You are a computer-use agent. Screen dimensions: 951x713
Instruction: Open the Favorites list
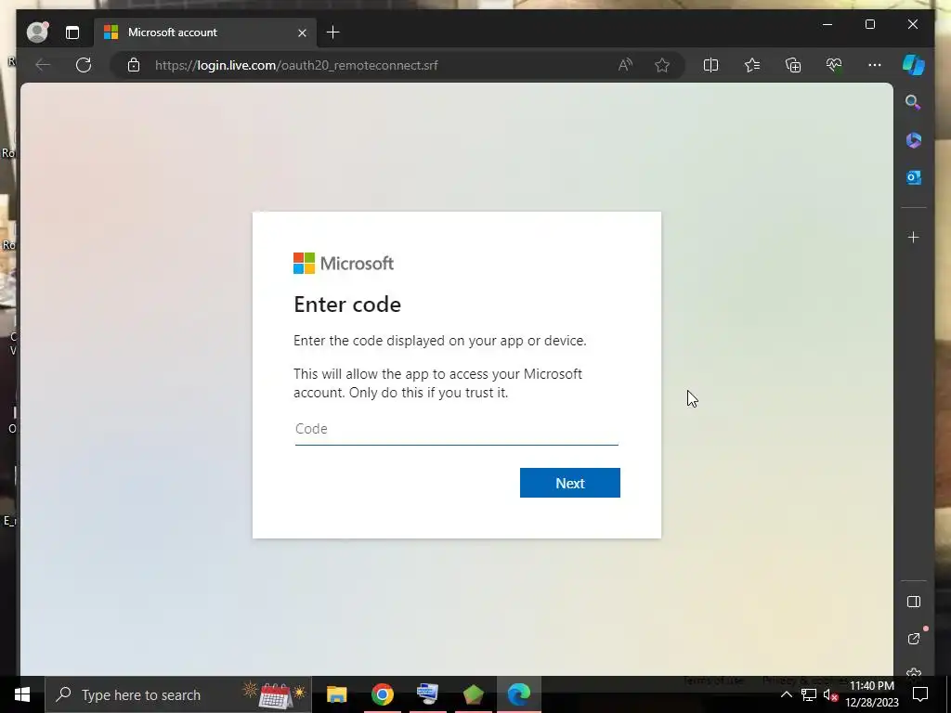(x=752, y=65)
